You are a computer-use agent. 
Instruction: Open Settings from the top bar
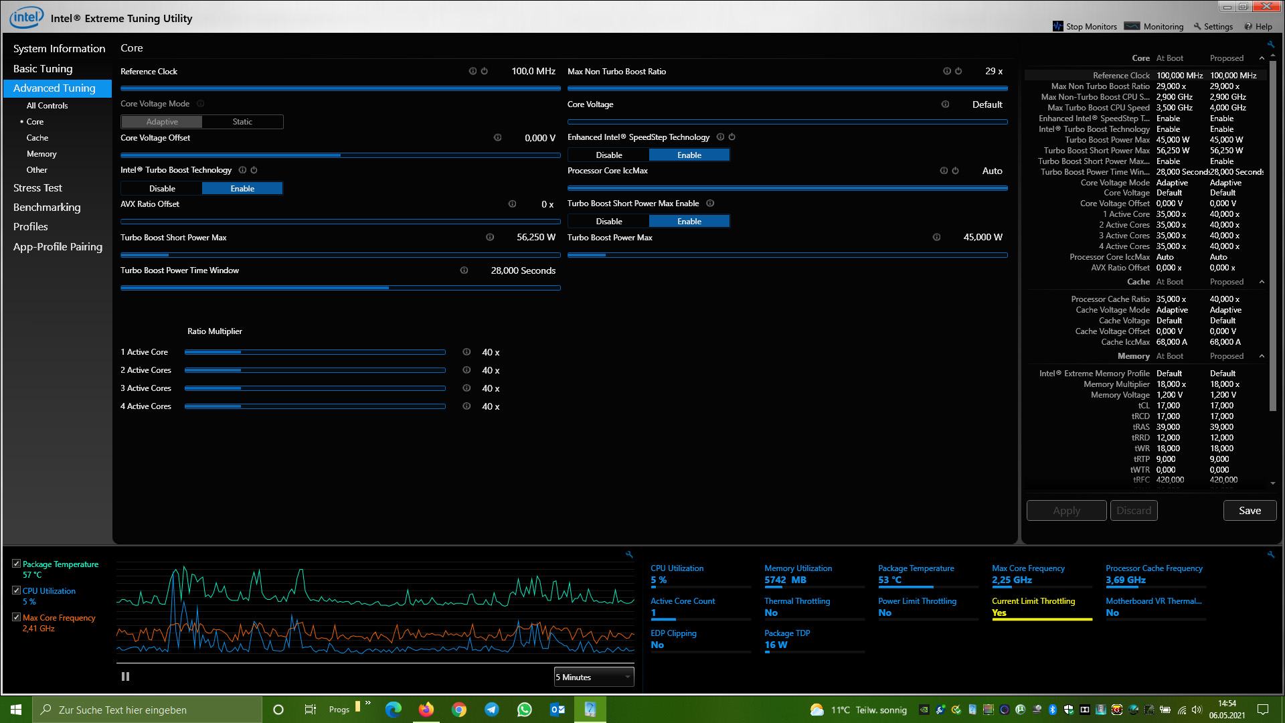(1213, 26)
